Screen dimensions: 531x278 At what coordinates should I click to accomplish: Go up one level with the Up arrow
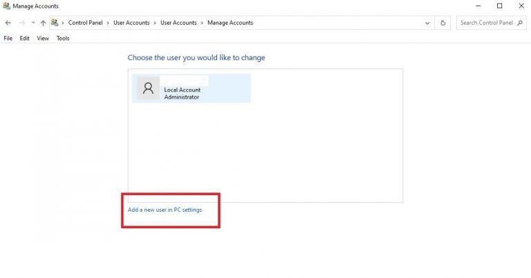click(43, 23)
